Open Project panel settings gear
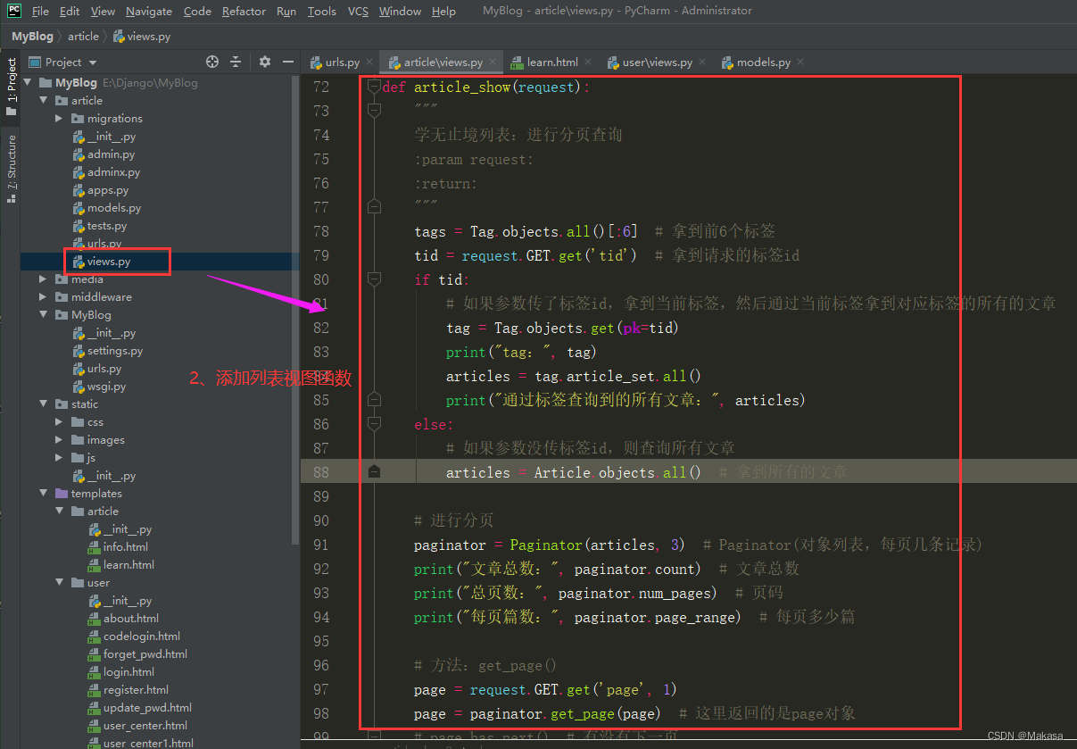The image size is (1077, 749). (264, 62)
